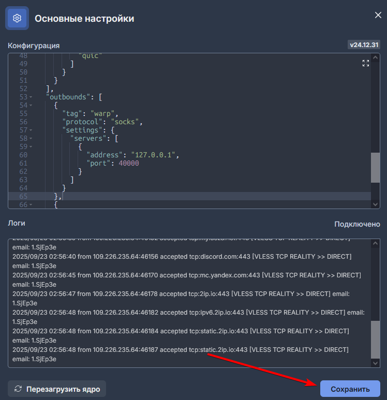Image resolution: width=387 pixels, height=400 pixels.
Task: Click the logs panel scroll-down arrow
Action: coord(376,363)
